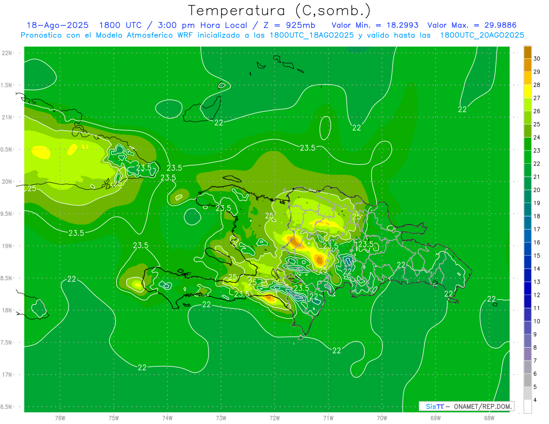Click the "19N" latitude axis label

pos(7,246)
